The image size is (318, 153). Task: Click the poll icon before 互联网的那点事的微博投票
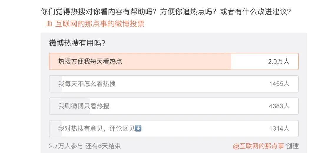(x=49, y=24)
